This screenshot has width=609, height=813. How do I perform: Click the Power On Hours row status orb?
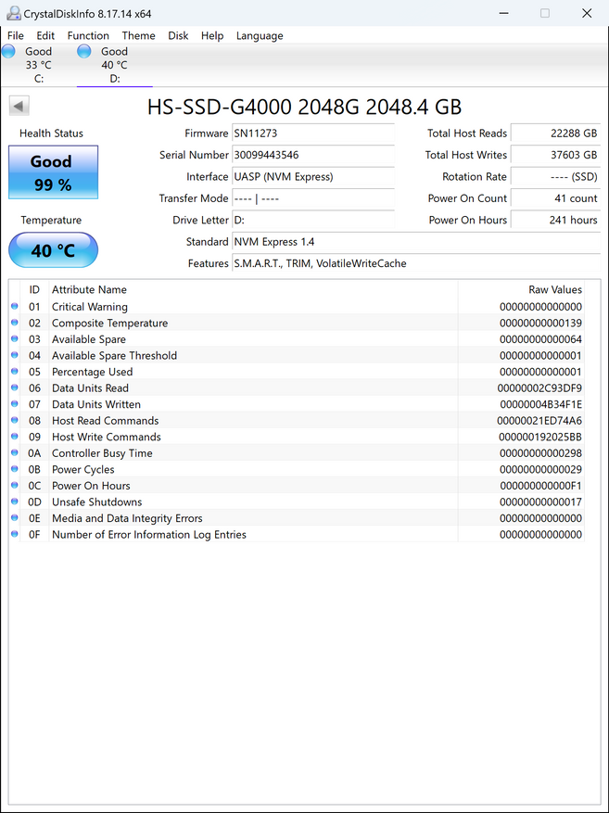(x=15, y=486)
